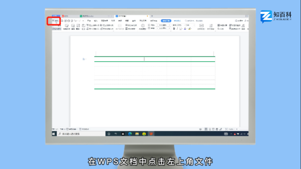The width and height of the screenshot is (301, 169).
Task: Click the table move handle left of table
Action: click(84, 59)
